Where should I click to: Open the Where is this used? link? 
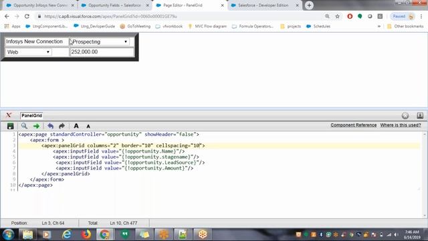[401, 125]
